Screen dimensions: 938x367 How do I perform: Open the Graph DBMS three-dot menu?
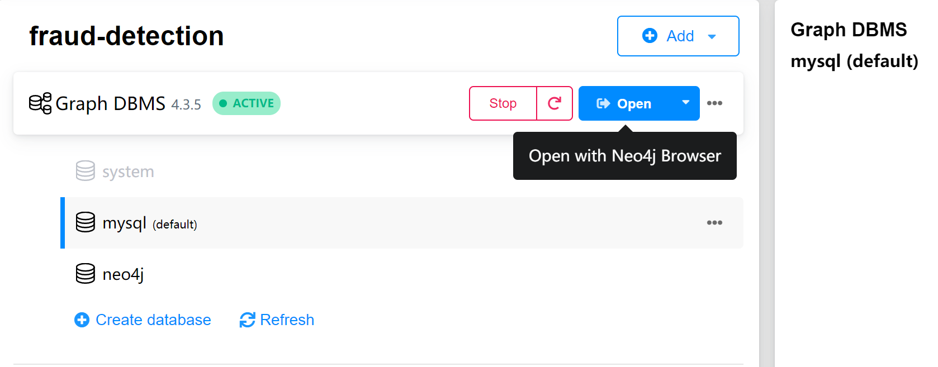[714, 103]
